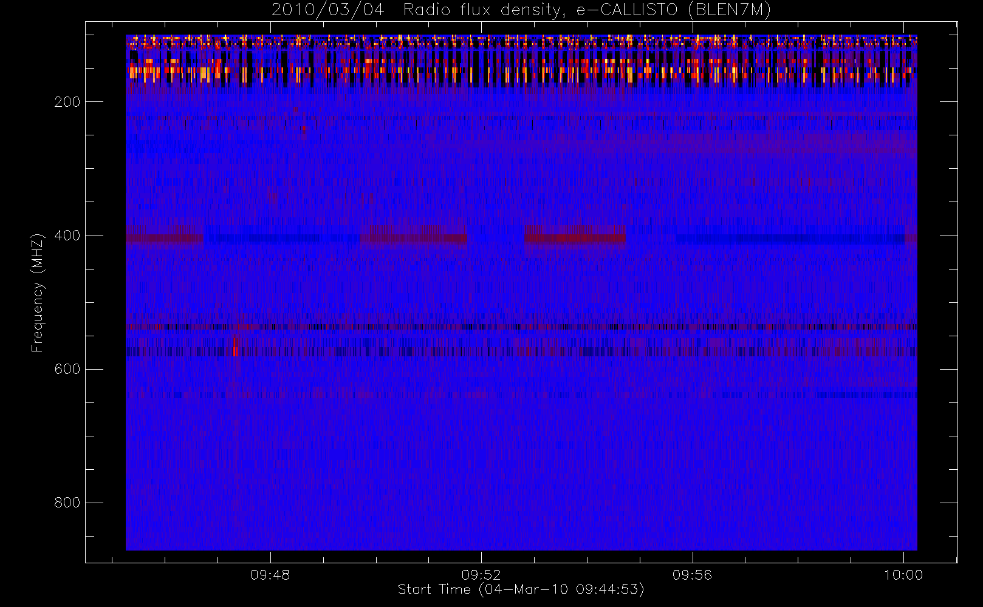Viewport: 983px width, 607px height.
Task: Click the 200 frequency tick label
Action: [x=67, y=102]
